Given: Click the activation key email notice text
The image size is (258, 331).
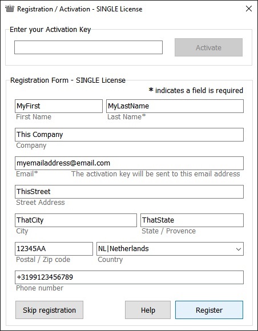Looking at the screenshot, I should (156, 173).
